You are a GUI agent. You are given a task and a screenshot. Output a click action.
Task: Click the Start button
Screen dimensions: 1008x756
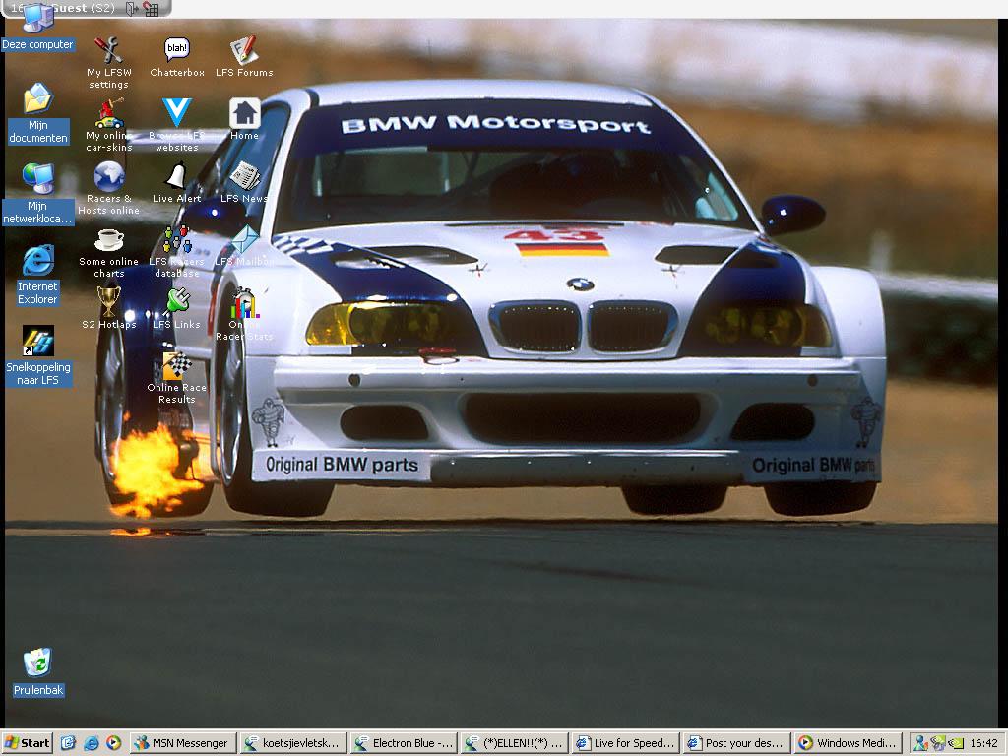click(x=27, y=743)
